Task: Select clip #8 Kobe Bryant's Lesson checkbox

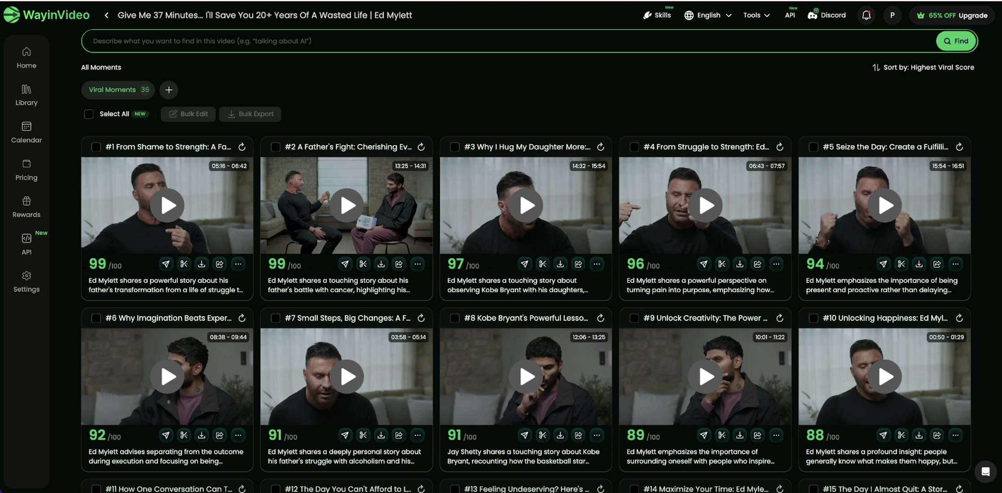Action: [x=455, y=318]
